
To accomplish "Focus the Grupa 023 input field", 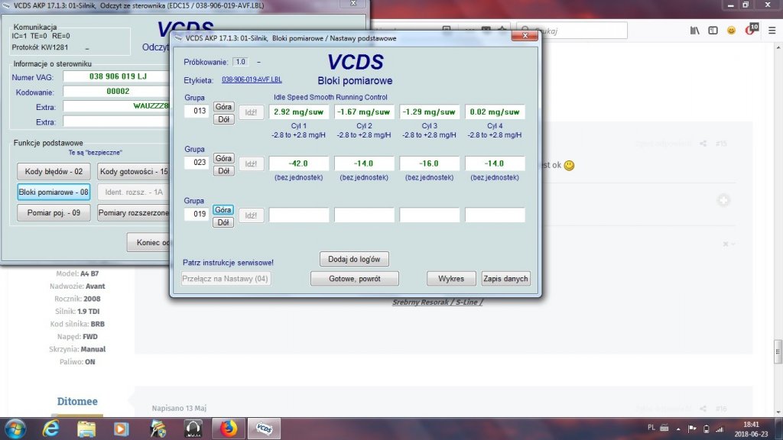I will coord(197,162).
